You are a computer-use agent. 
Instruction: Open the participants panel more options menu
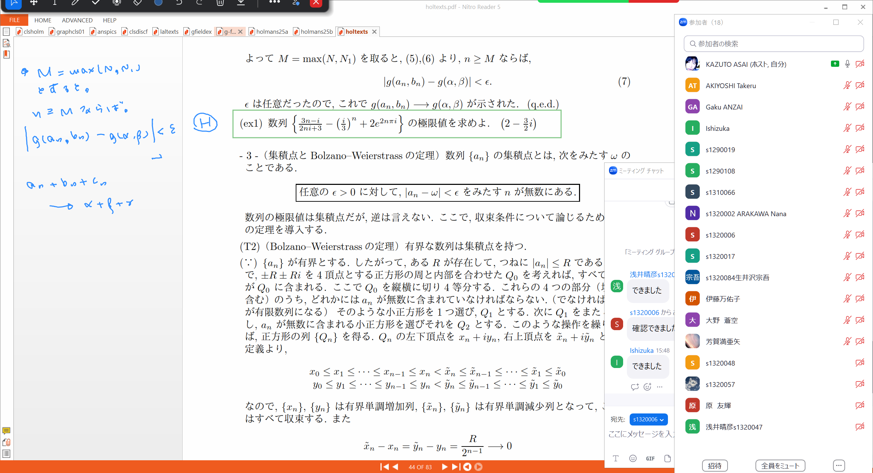click(x=839, y=465)
